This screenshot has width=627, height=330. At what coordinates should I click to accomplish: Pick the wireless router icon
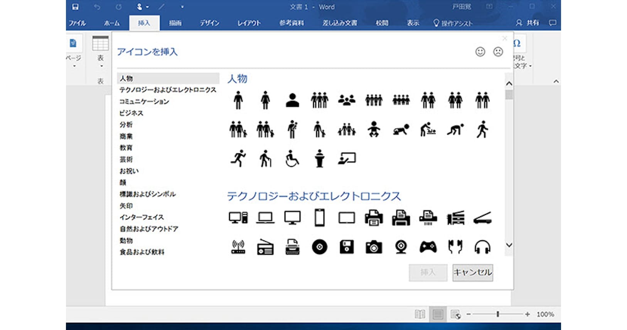[x=238, y=247]
